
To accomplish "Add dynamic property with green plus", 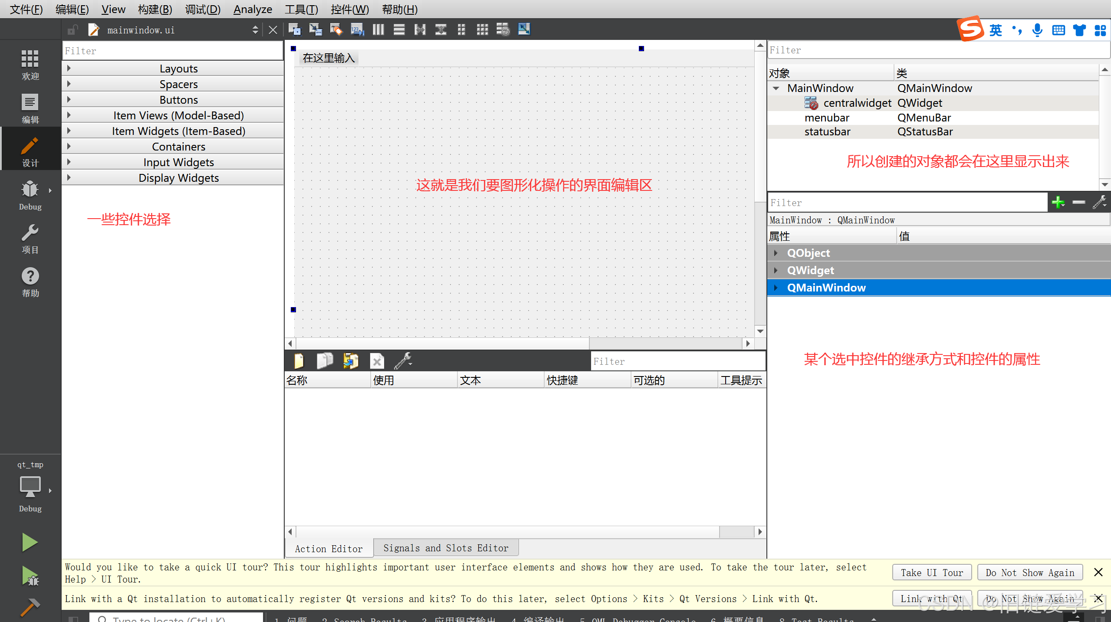I will 1058,202.
